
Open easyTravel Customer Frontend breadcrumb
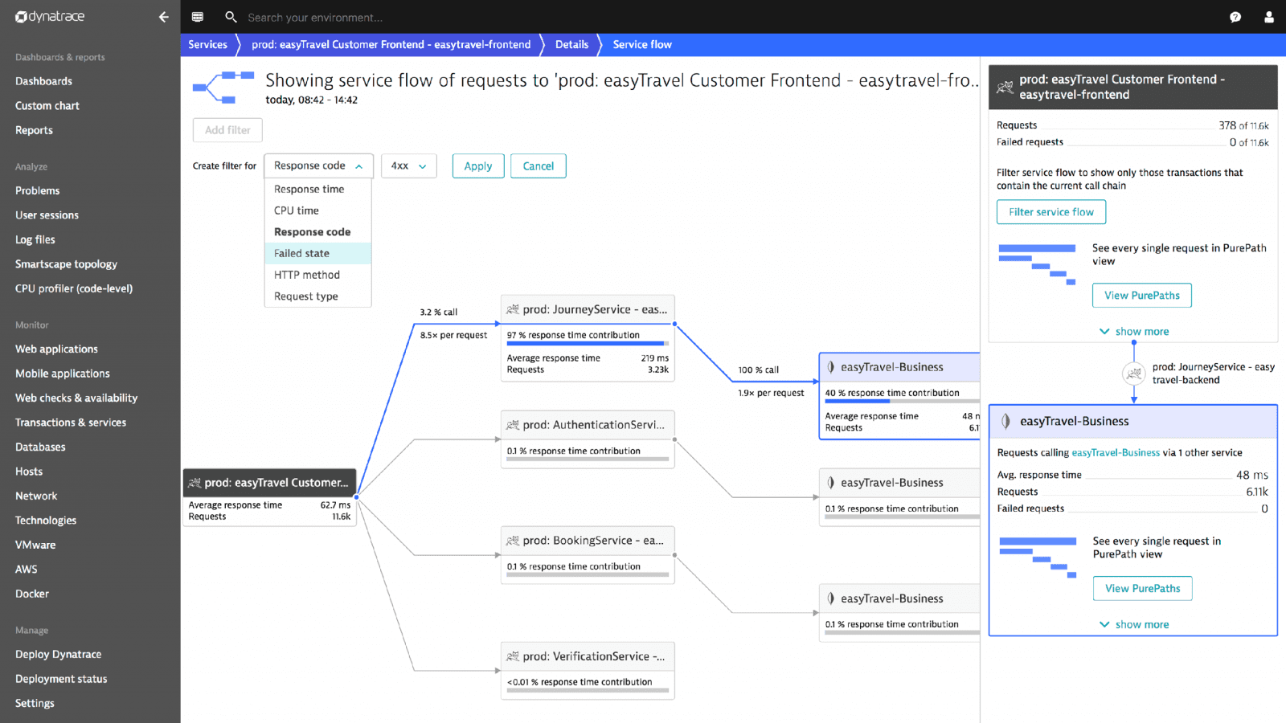[x=391, y=44]
